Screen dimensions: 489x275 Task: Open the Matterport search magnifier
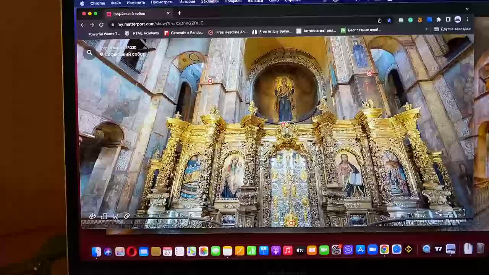pos(89,53)
